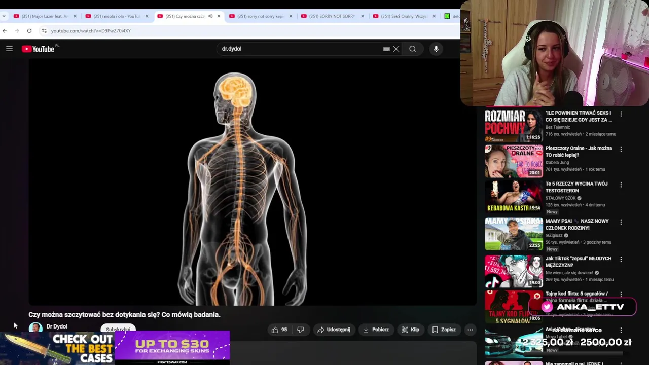Click the Pobierz download button
649x365 pixels.
point(376,330)
